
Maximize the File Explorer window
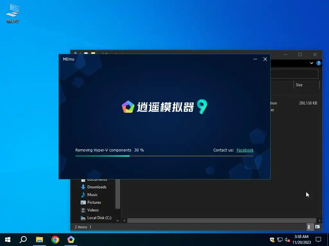tap(300, 54)
